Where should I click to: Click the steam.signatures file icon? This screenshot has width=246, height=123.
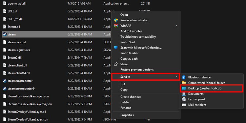click(5, 50)
